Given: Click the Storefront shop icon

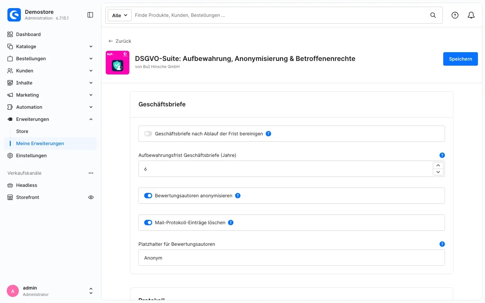Looking at the screenshot, I should pyautogui.click(x=10, y=197).
